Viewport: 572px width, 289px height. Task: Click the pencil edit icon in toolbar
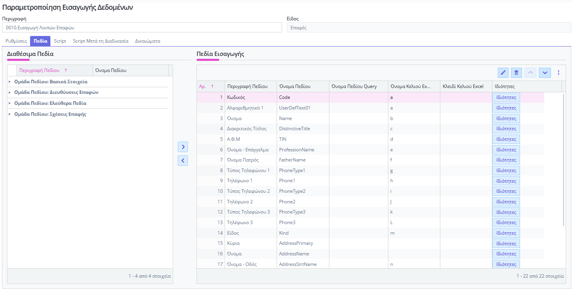point(503,73)
